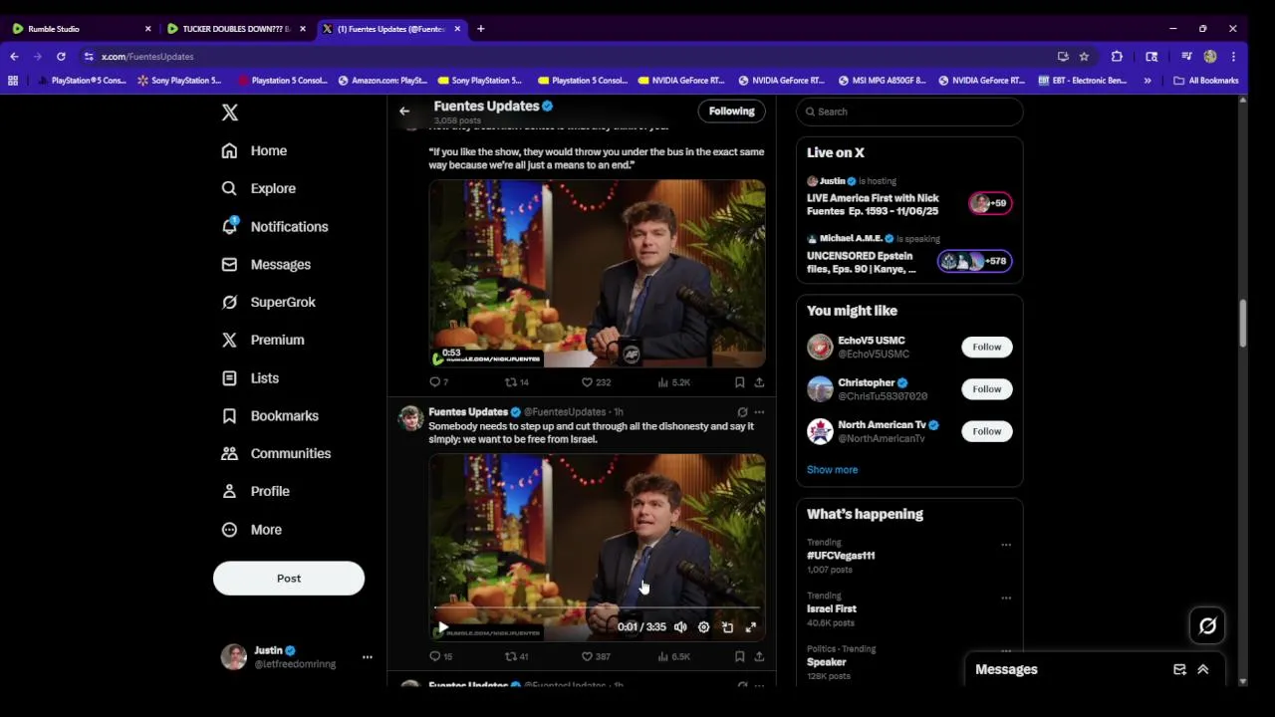Like the post with 232 likes
This screenshot has width=1275, height=717.
coord(596,382)
